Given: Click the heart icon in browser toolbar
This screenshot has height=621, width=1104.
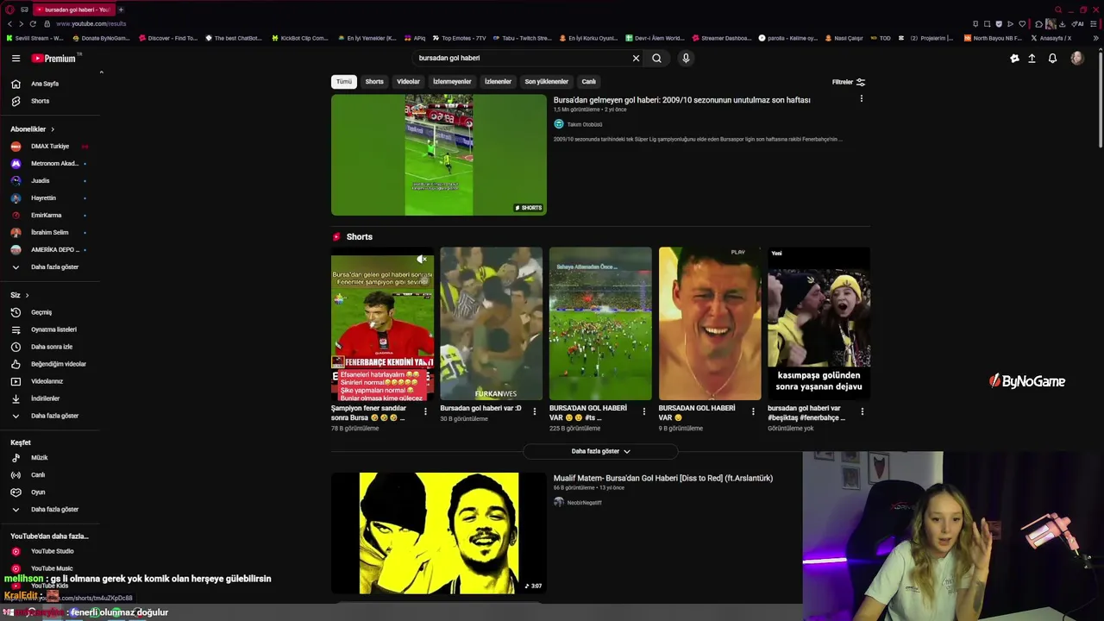Looking at the screenshot, I should point(1022,24).
